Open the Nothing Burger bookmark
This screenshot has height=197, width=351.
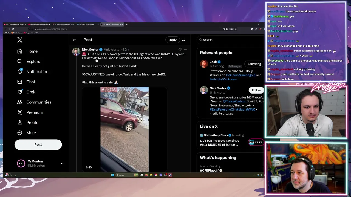17,33
